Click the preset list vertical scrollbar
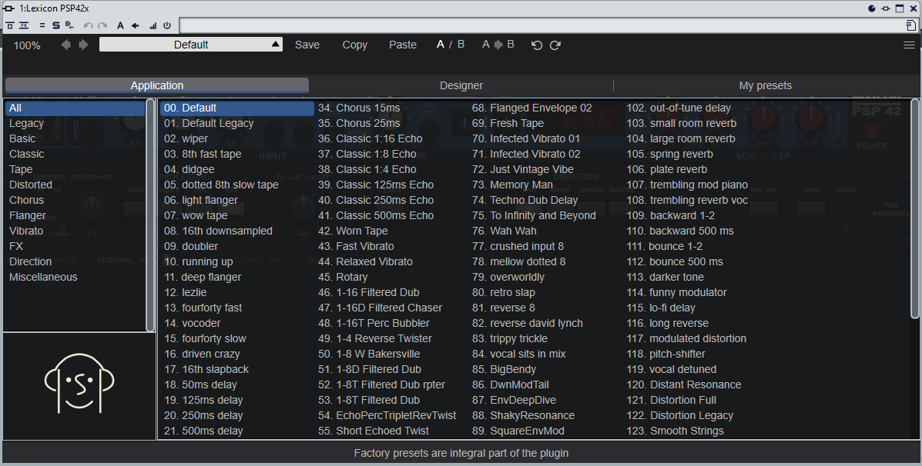Image resolution: width=922 pixels, height=466 pixels. pyautogui.click(x=914, y=209)
